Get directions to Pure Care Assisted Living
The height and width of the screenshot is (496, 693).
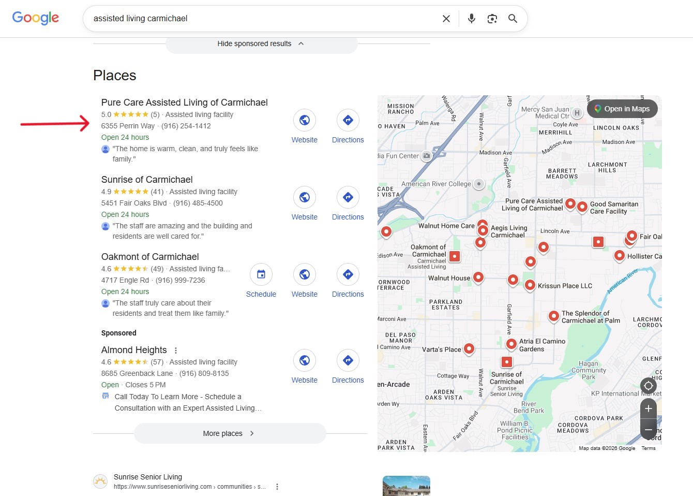pyautogui.click(x=348, y=120)
